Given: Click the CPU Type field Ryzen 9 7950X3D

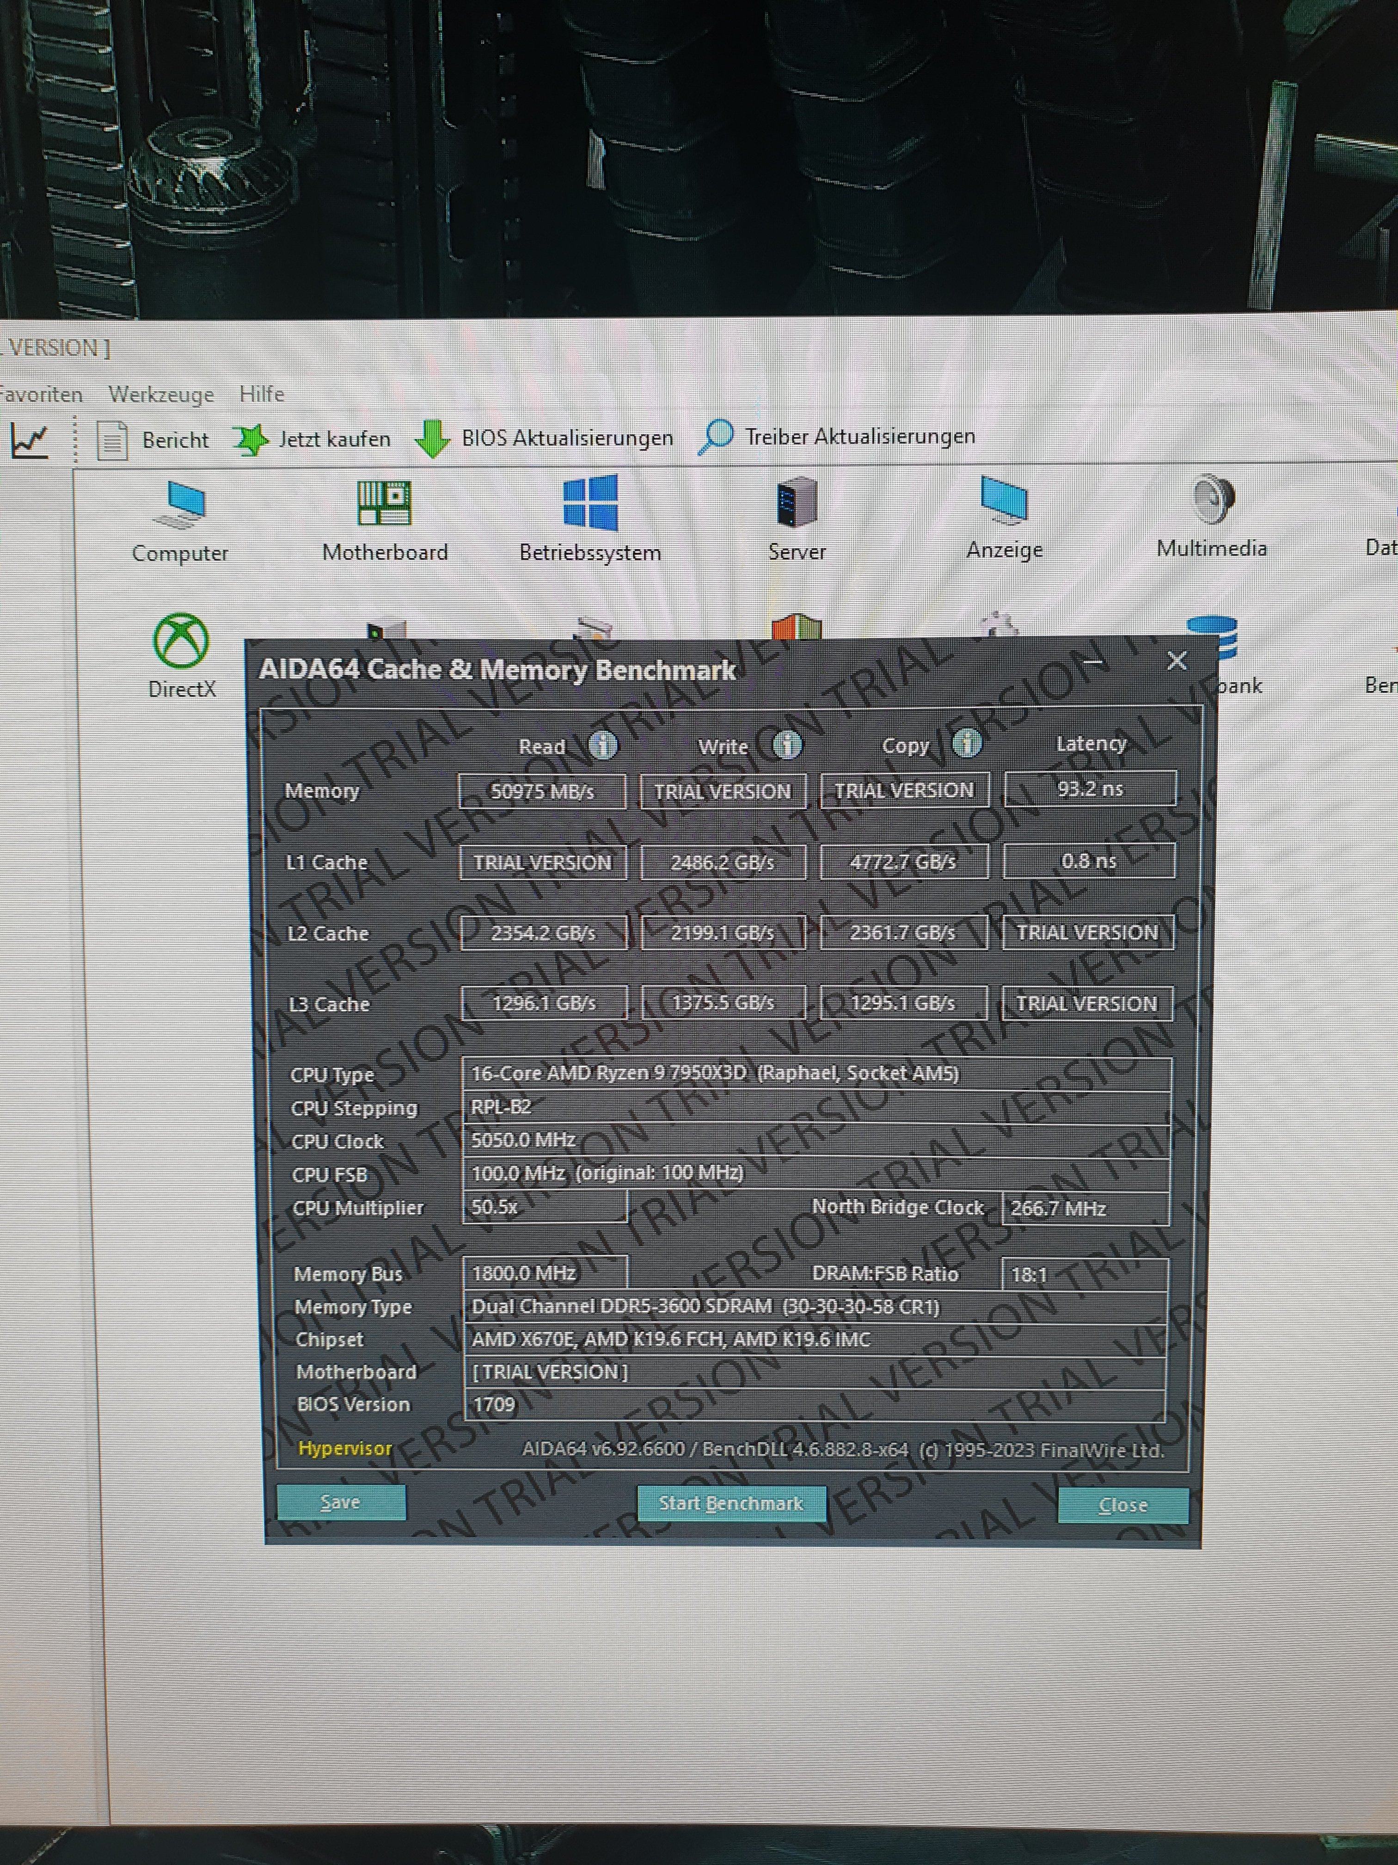Looking at the screenshot, I should [816, 1073].
